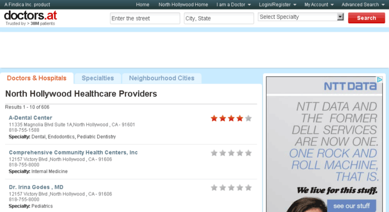
Task: Click the red Search button
Action: coord(366,18)
